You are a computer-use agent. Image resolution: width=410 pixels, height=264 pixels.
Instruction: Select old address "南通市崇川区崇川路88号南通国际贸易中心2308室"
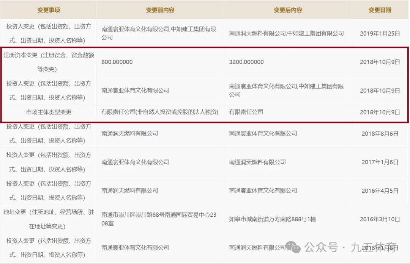pos(159,219)
